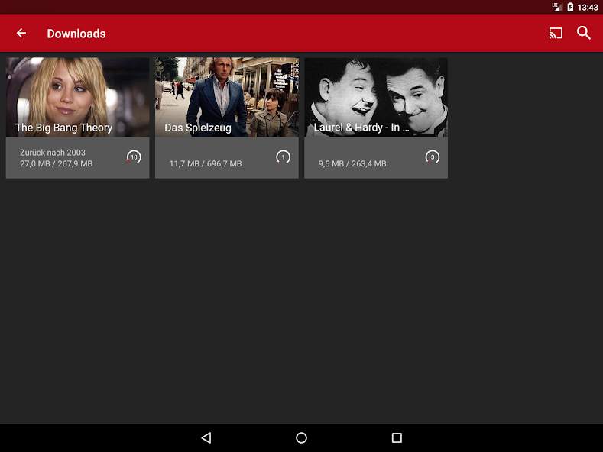Open recent apps with the square button
The width and height of the screenshot is (603, 452).
[x=396, y=437]
